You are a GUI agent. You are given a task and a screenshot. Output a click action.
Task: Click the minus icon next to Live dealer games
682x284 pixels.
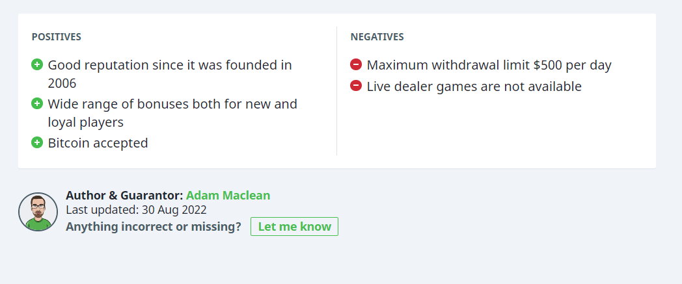click(x=356, y=85)
